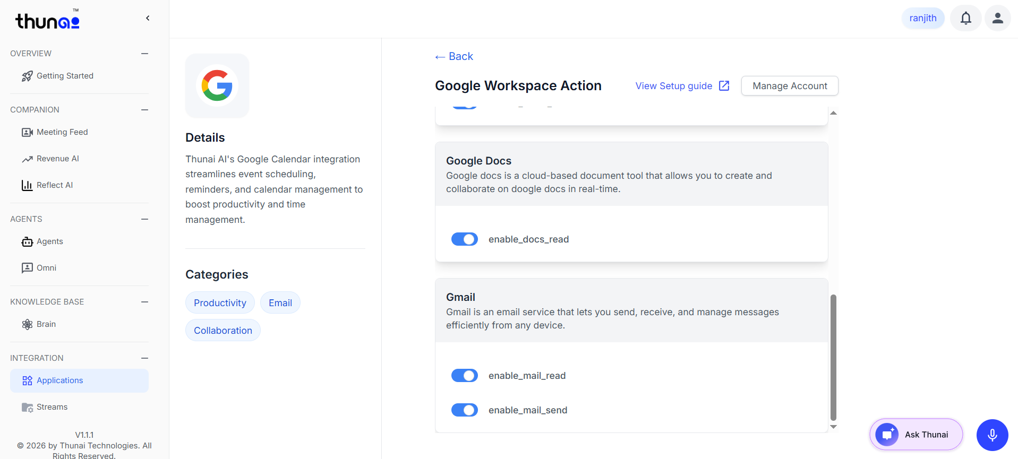Click the Google logo thumbnail
The image size is (1018, 459).
click(x=217, y=85)
